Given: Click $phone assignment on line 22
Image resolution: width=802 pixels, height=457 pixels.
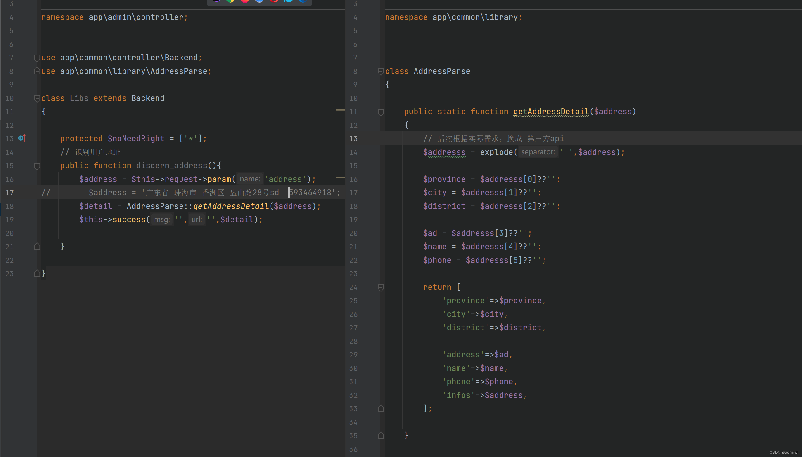Looking at the screenshot, I should [x=485, y=260].
